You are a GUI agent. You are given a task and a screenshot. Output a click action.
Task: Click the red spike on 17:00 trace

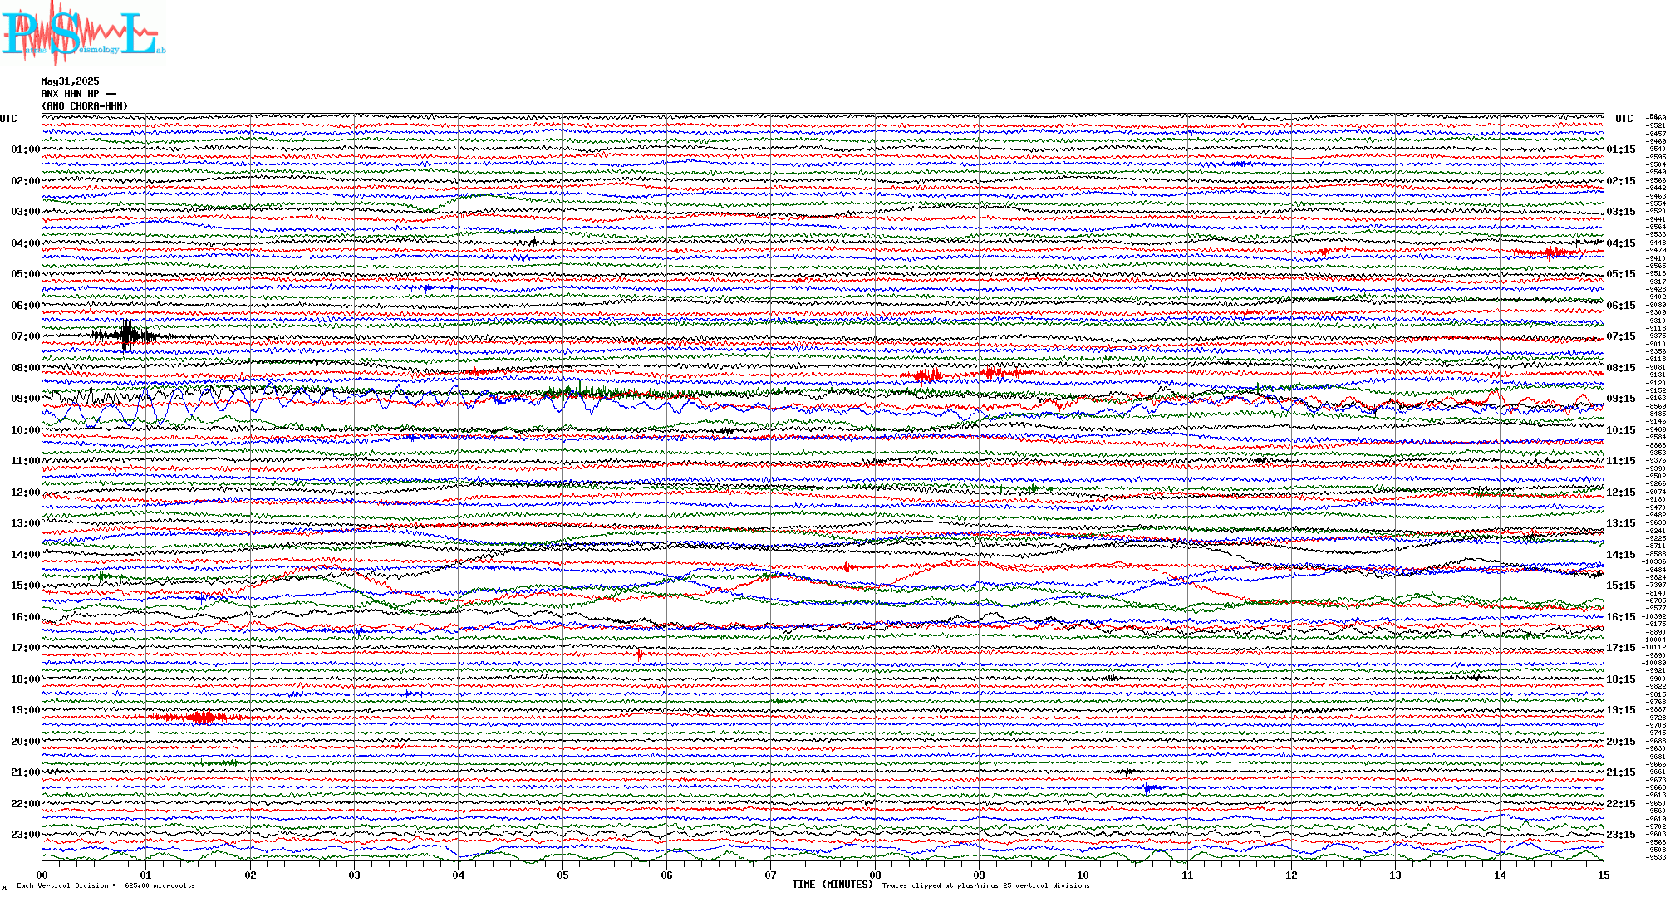639,655
